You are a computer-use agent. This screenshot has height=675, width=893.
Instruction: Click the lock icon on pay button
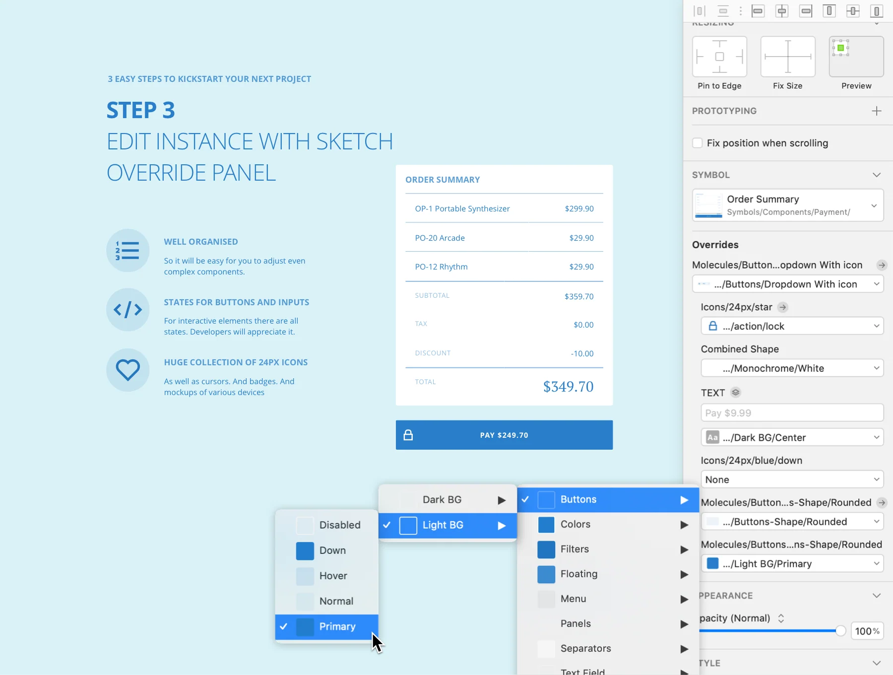408,435
